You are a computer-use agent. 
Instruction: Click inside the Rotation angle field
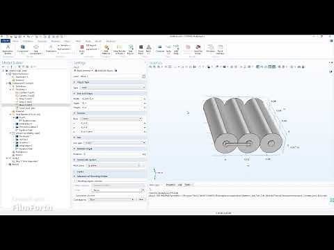coord(112,154)
